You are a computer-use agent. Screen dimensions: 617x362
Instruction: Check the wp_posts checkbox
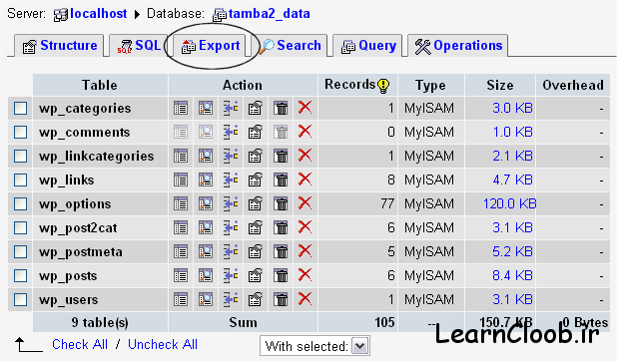pyautogui.click(x=20, y=276)
